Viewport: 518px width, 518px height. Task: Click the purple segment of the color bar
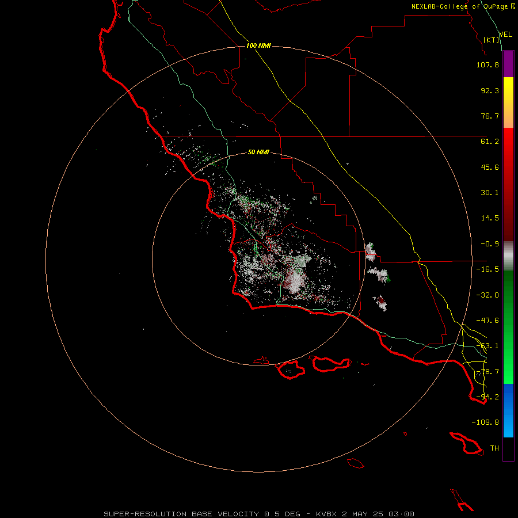(508, 64)
